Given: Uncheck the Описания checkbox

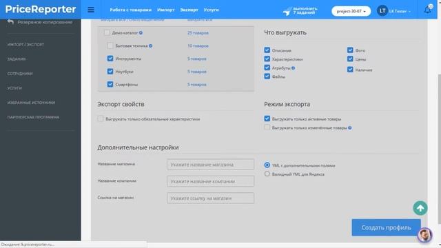Looking at the screenshot, I should 267,50.
